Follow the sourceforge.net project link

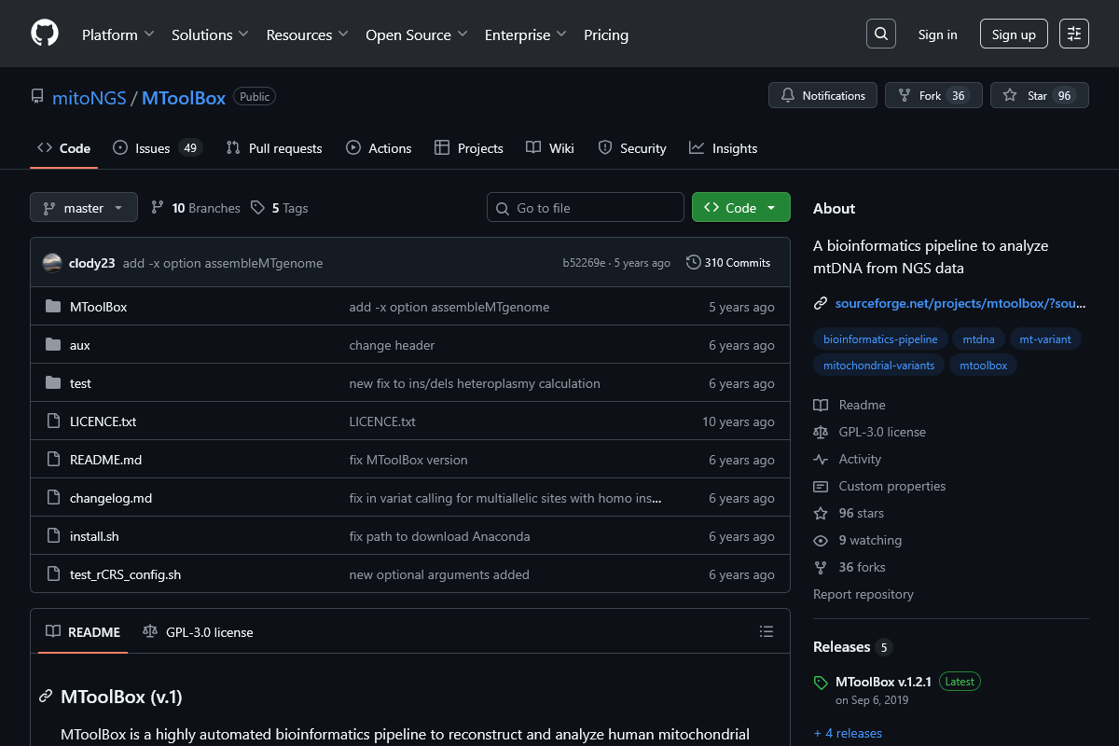pyautogui.click(x=960, y=302)
